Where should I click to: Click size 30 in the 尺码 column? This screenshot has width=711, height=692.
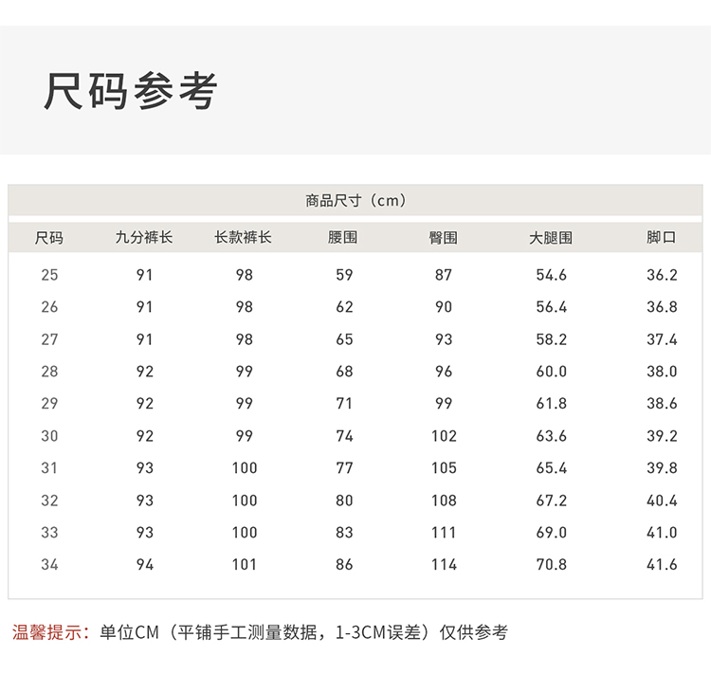click(49, 436)
